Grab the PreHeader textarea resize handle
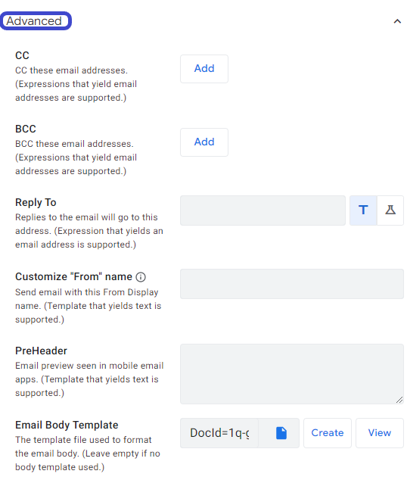 [399, 400]
